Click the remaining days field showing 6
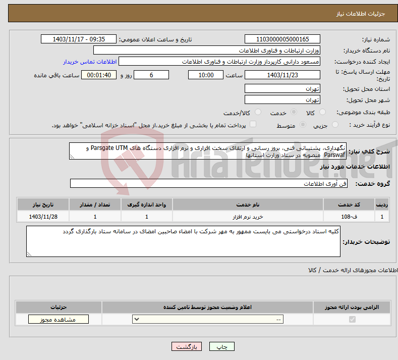 [151, 75]
